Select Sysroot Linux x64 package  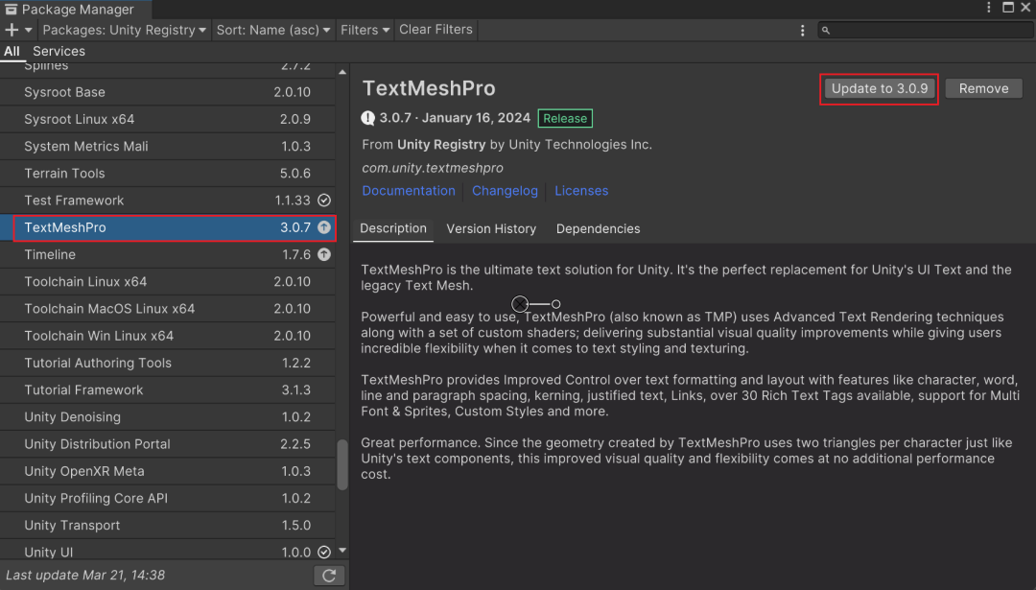168,120
